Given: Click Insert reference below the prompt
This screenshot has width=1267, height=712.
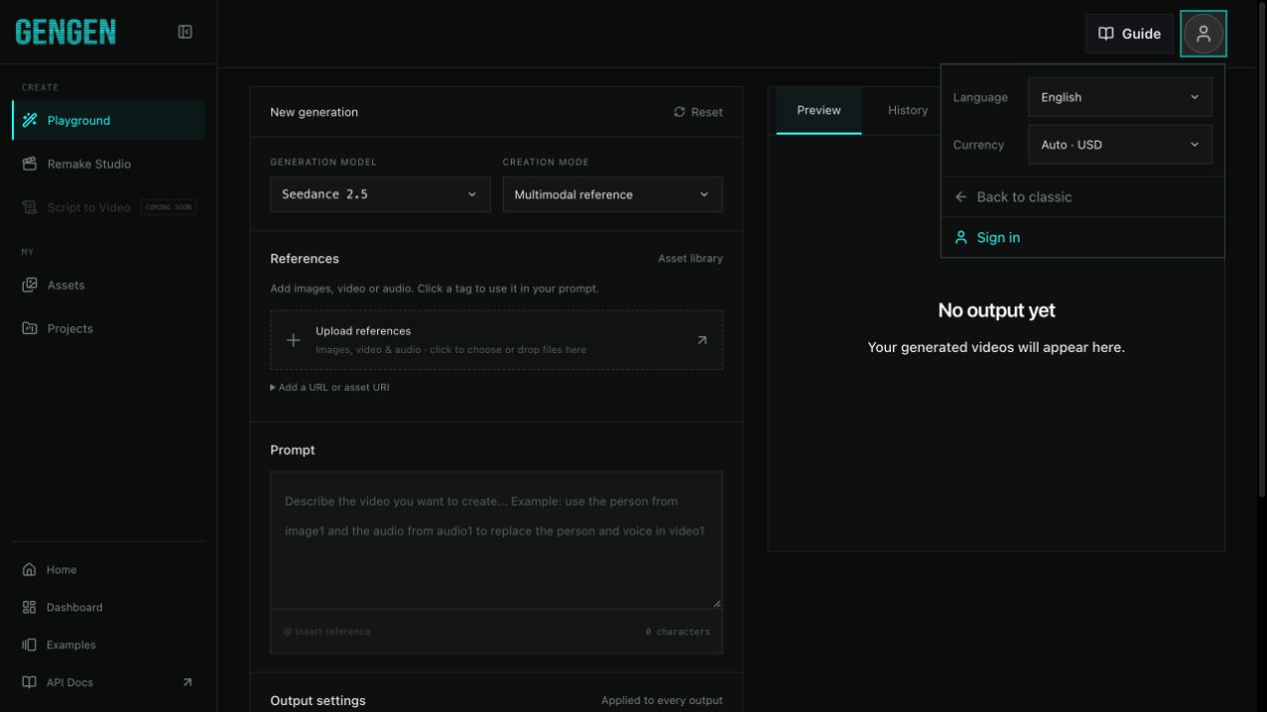Looking at the screenshot, I should 327,631.
